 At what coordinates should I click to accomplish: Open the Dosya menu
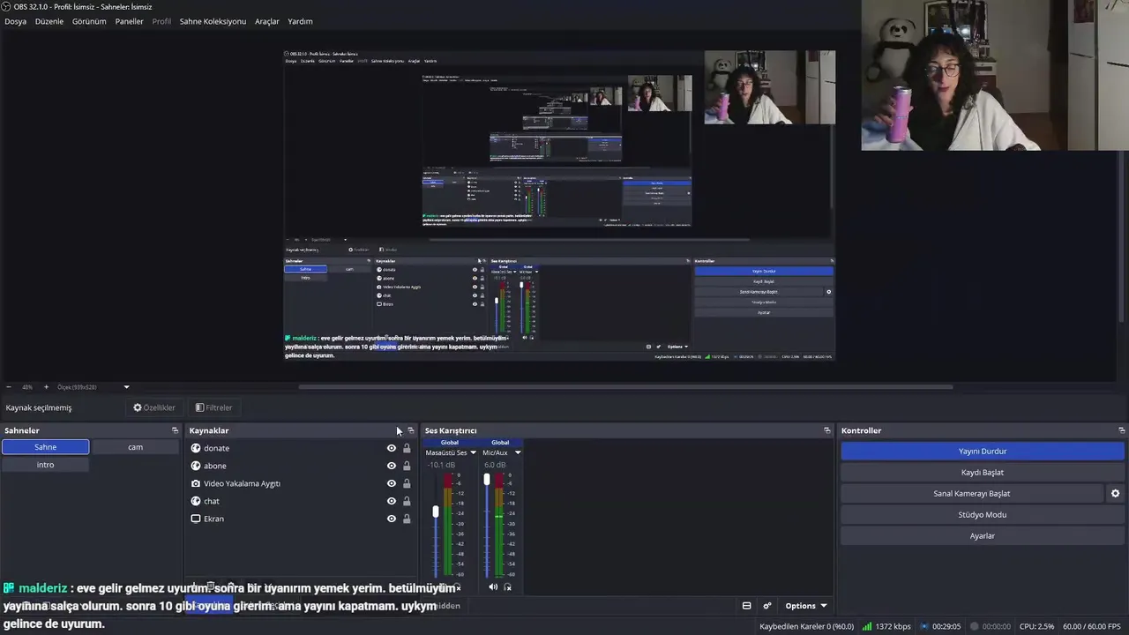tap(15, 21)
